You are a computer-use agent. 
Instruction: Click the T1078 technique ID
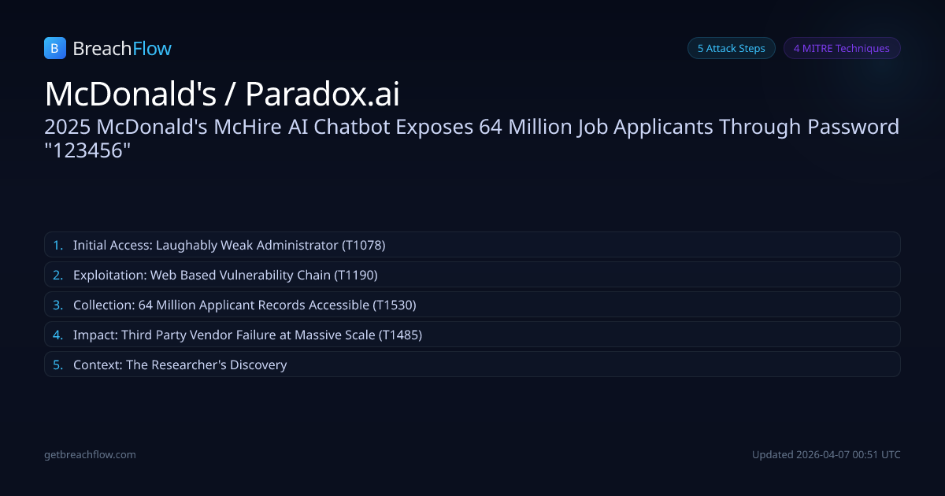click(363, 245)
